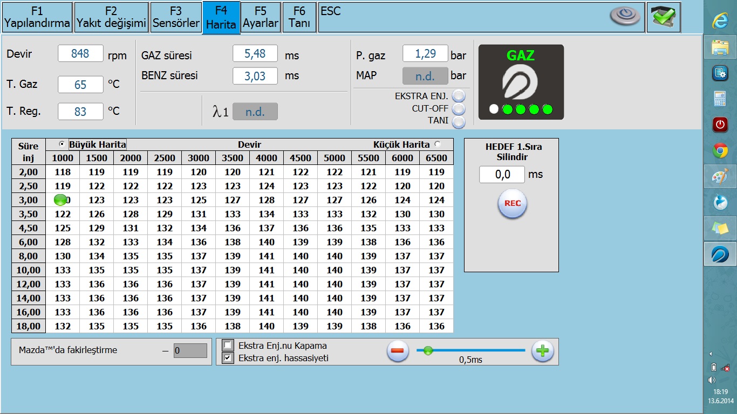Click the green checkmark apply icon
The width and height of the screenshot is (737, 414).
(663, 17)
